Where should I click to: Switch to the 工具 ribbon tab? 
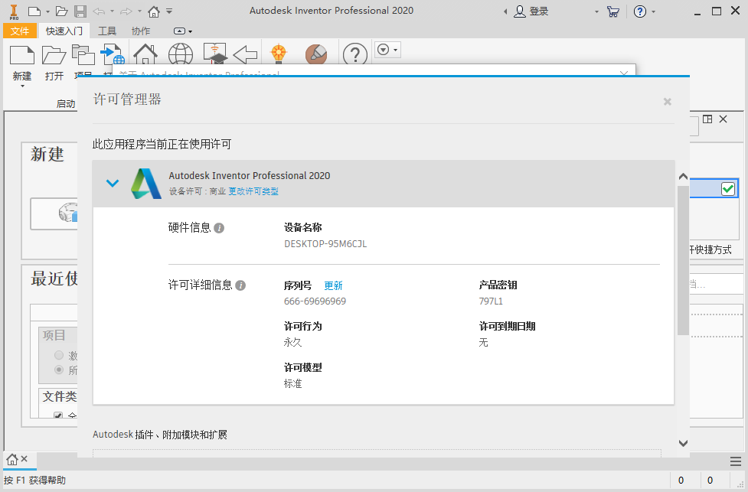pos(107,31)
